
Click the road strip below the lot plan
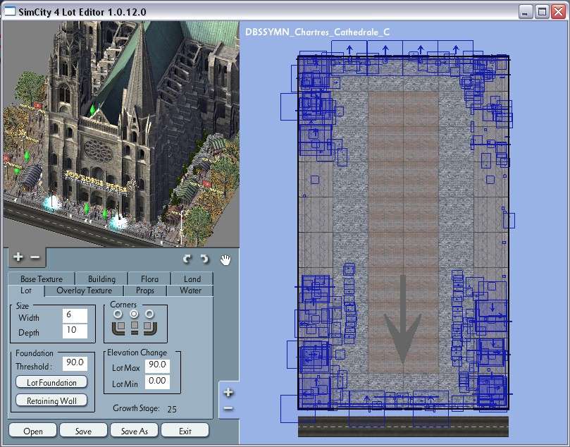pyautogui.click(x=403, y=427)
